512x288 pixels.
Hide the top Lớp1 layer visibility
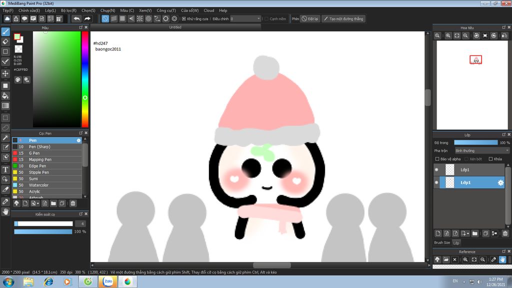tap(436, 170)
